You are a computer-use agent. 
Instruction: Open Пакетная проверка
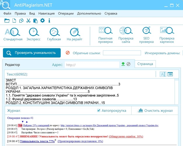point(105,35)
